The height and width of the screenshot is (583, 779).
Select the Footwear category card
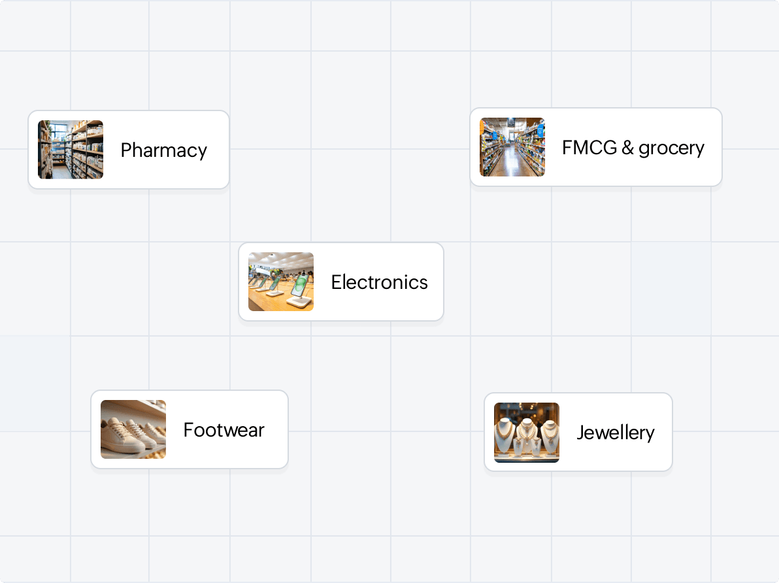click(x=190, y=429)
